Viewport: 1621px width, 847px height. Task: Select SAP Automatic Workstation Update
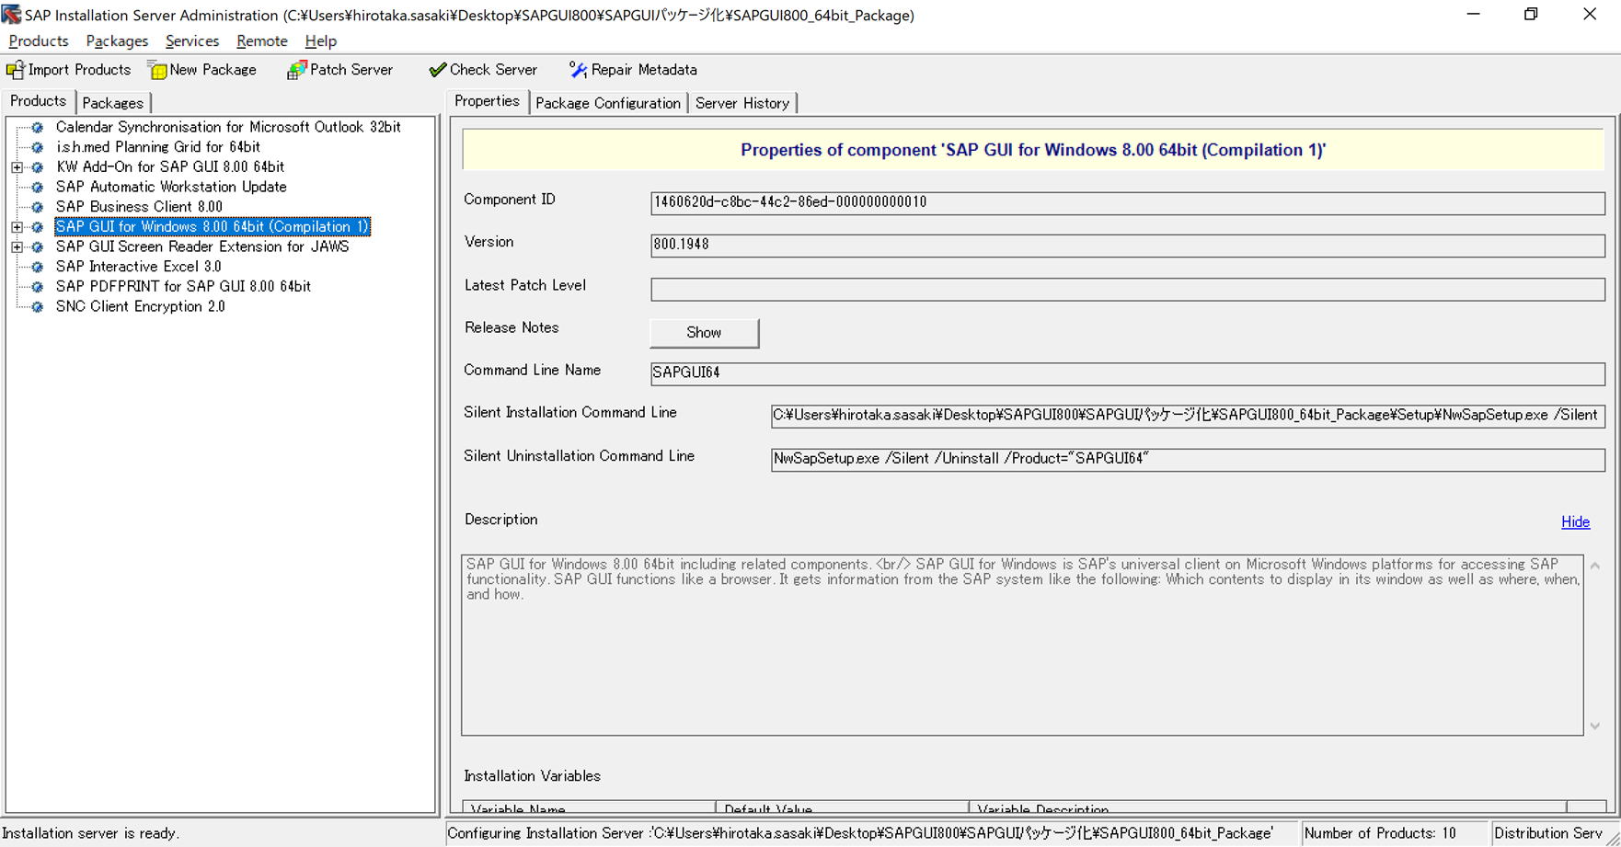(x=171, y=188)
